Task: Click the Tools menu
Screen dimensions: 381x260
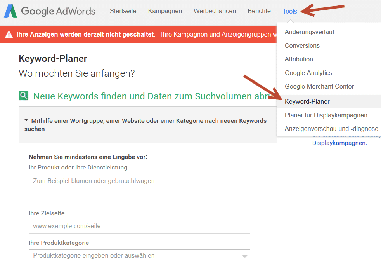Action: point(290,11)
